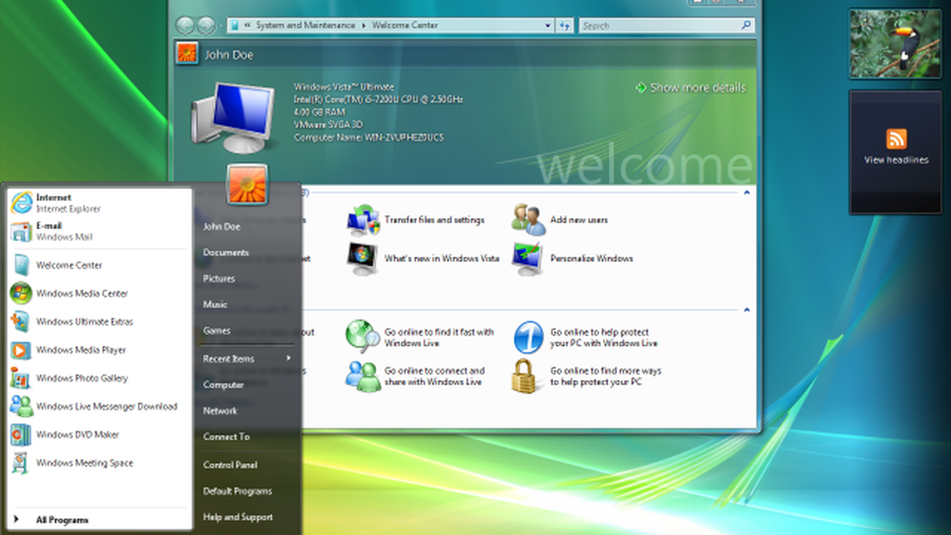Open the address bar dropdown arrow
This screenshot has height=535, width=951.
[x=547, y=26]
